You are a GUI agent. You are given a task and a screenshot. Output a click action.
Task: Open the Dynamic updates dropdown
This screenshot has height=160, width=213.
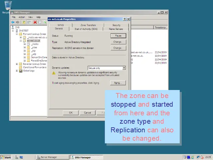124,68
